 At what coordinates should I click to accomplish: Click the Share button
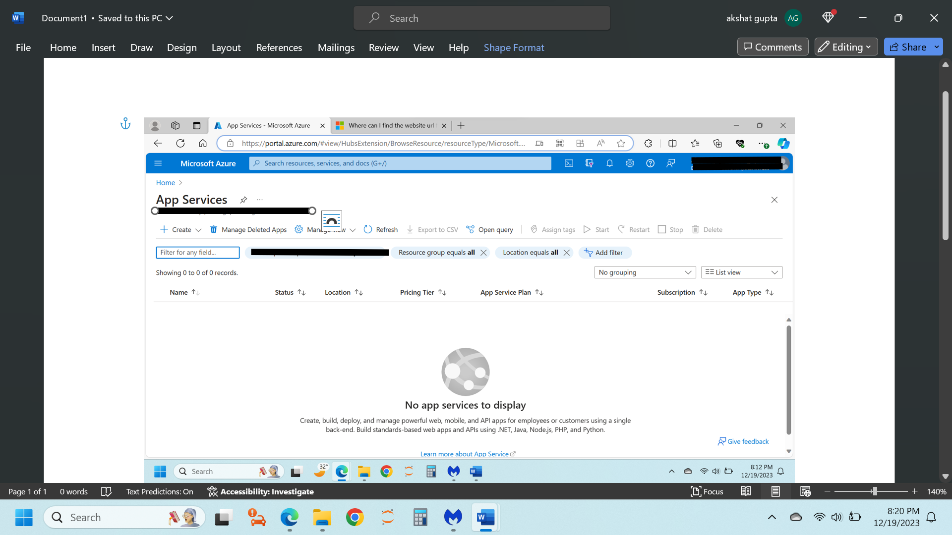[x=908, y=47]
